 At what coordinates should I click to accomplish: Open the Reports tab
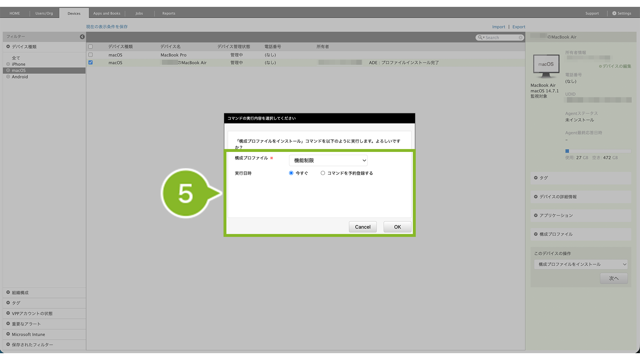point(169,13)
